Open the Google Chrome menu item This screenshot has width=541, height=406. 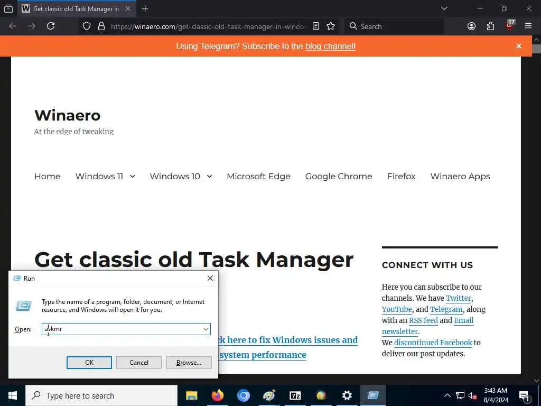tap(339, 177)
